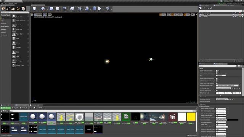
Task: Click the Source Control toolbar icon
Action: coord(43,9)
